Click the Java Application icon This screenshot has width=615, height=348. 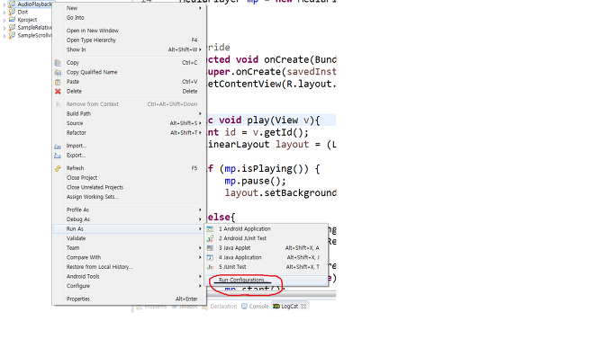(210, 257)
